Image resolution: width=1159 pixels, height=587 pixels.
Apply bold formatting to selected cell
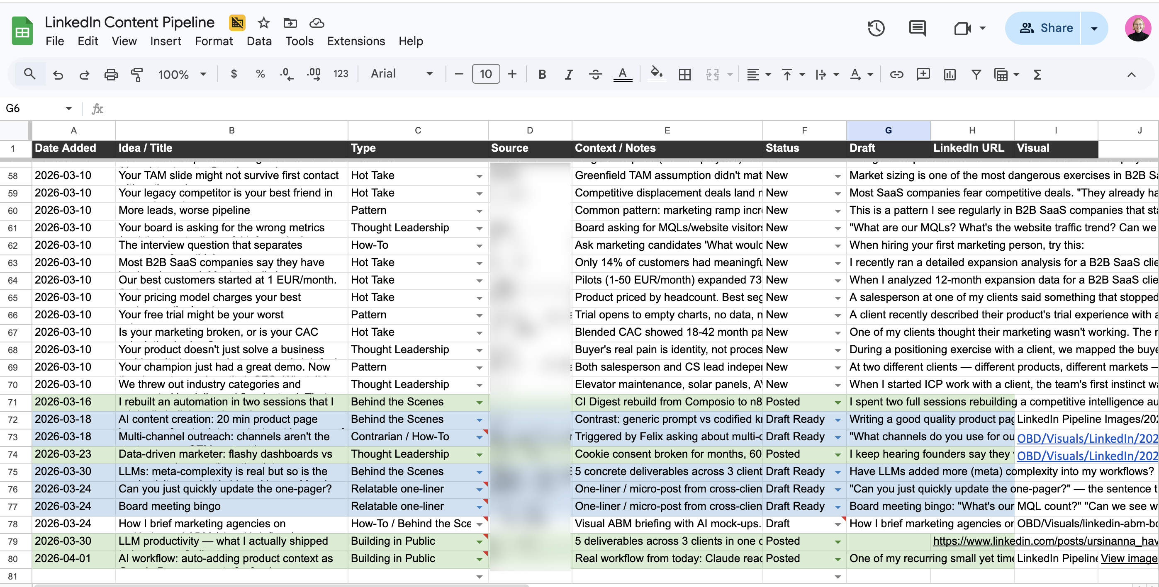(x=542, y=74)
